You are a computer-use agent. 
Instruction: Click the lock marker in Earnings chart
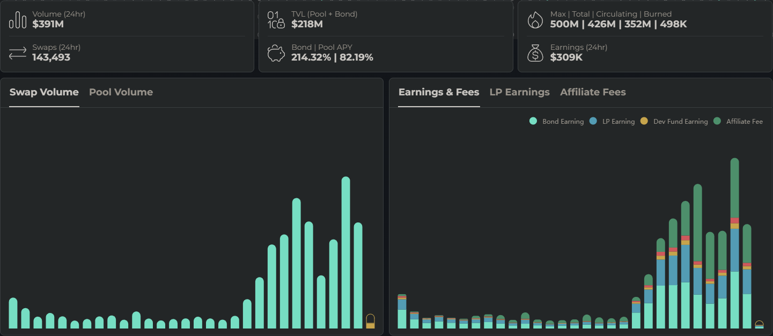pos(760,324)
